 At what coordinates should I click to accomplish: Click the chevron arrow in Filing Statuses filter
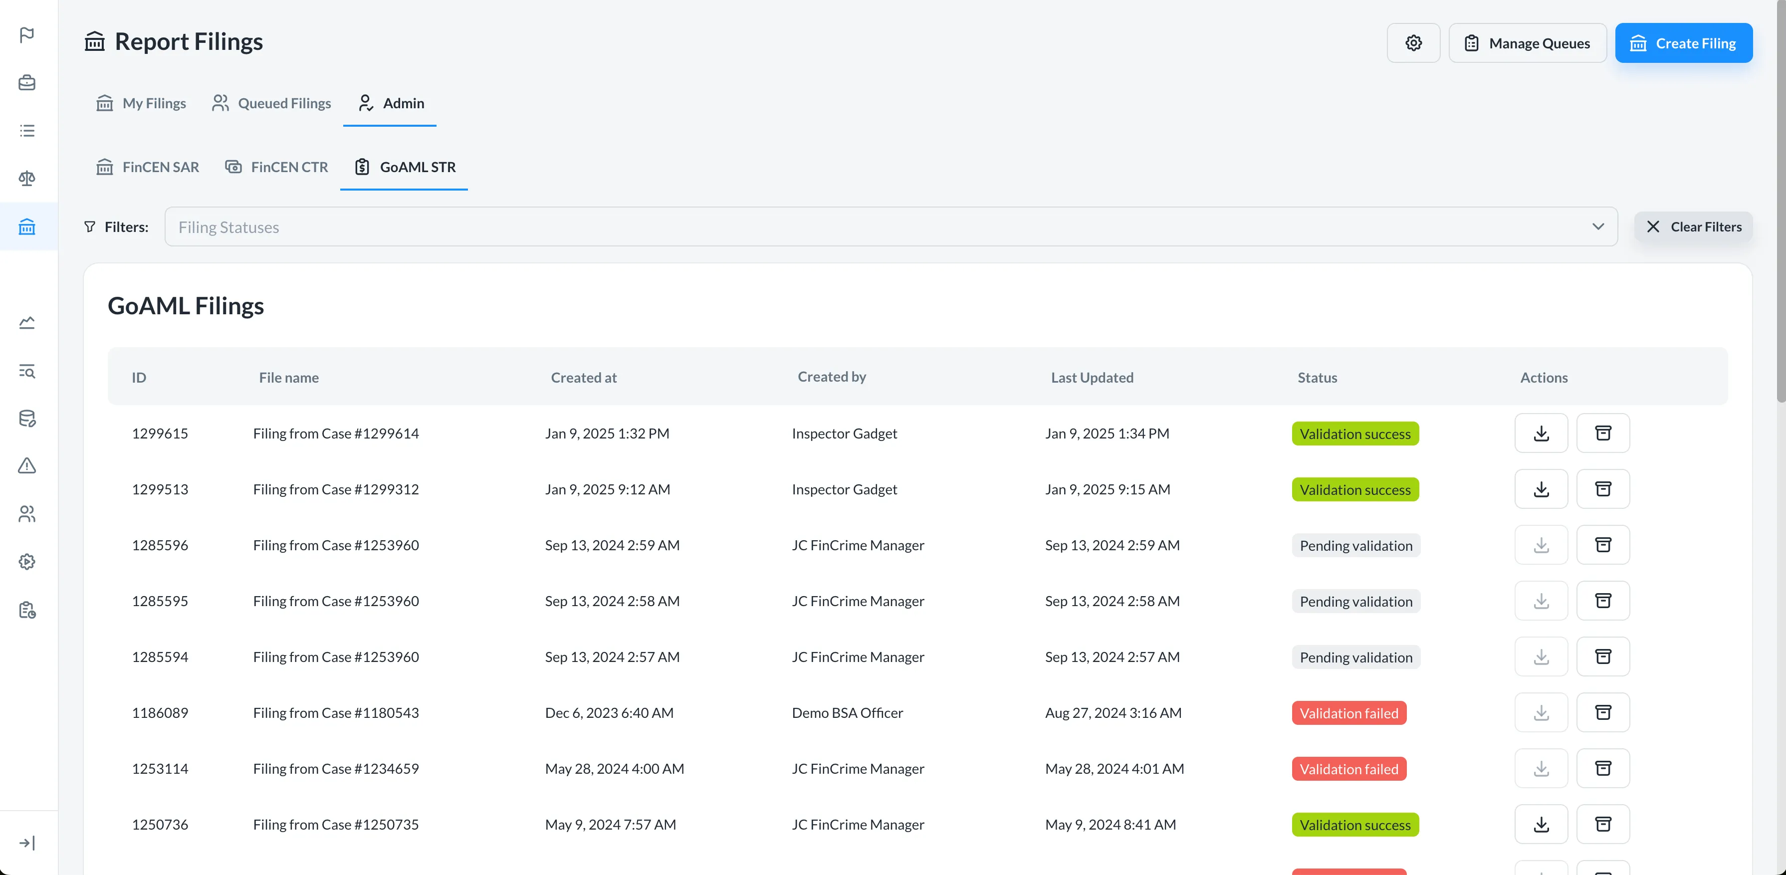click(x=1598, y=226)
